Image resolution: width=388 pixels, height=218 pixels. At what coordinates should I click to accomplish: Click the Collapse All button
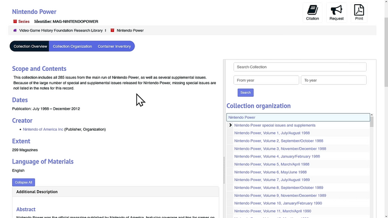(x=24, y=182)
